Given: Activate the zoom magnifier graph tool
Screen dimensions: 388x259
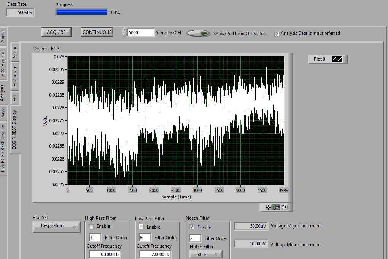Looking at the screenshot, I should 276,207.
